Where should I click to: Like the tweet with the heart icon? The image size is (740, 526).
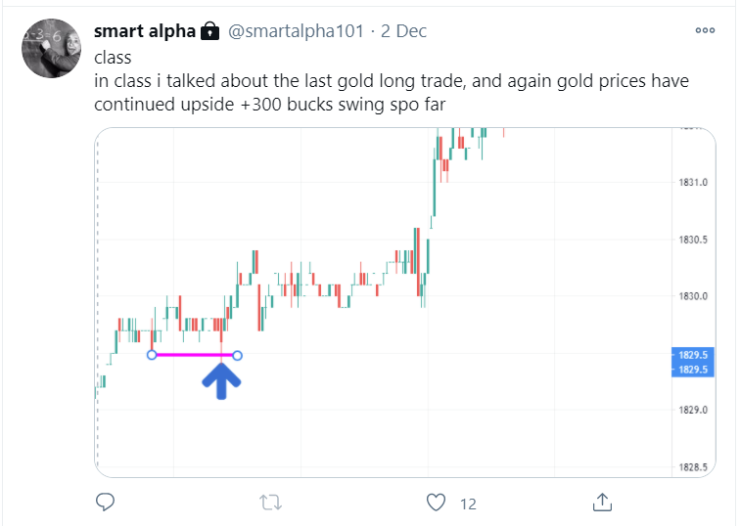coord(437,503)
